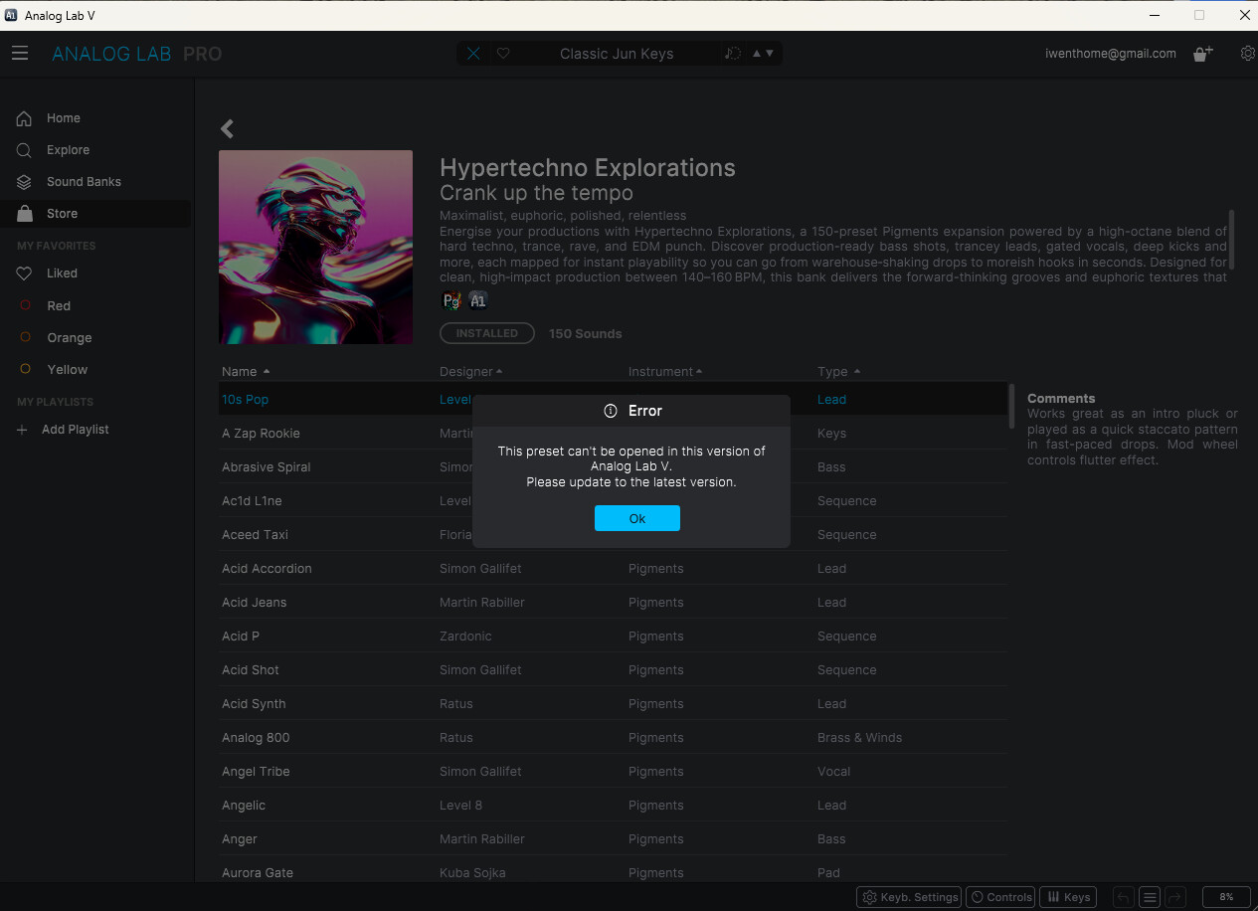Click the Pigments instrument badge icon
The image size is (1258, 911).
[451, 300]
